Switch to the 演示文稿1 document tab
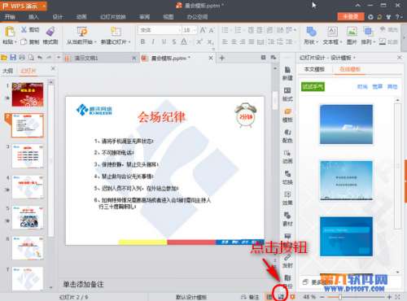The width and height of the screenshot is (407, 301). pyautogui.click(x=100, y=58)
